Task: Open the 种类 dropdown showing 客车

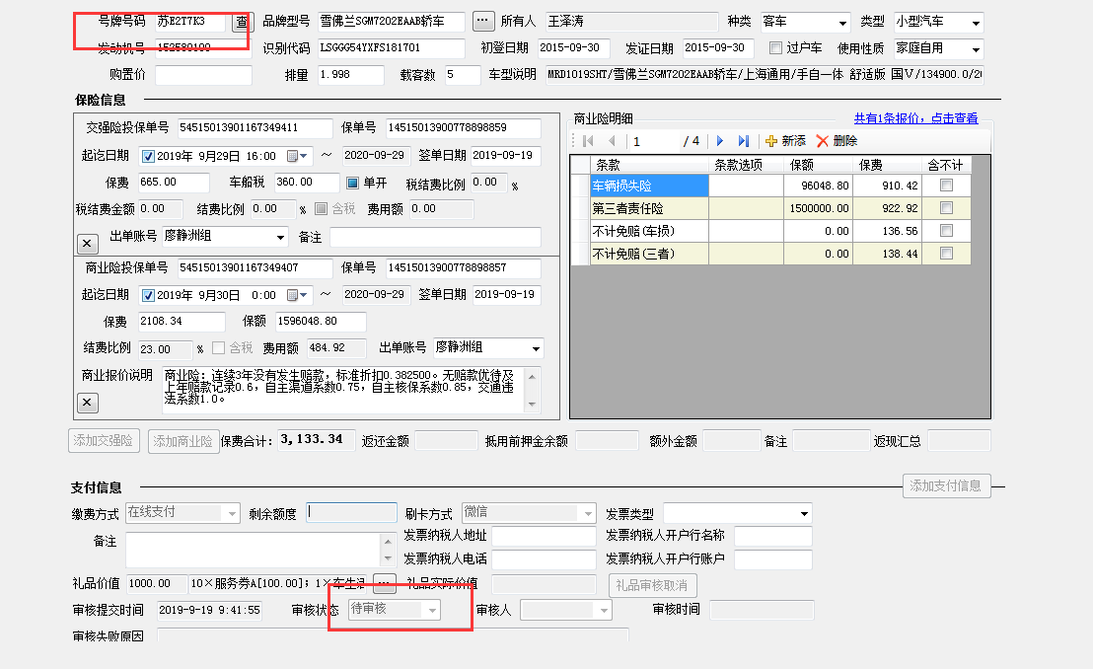Action: tap(842, 23)
